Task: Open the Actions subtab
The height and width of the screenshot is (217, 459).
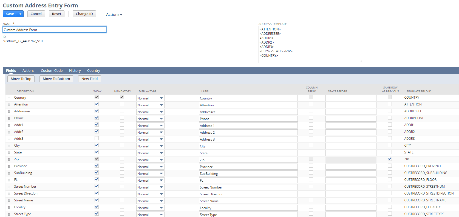Action: click(x=28, y=71)
